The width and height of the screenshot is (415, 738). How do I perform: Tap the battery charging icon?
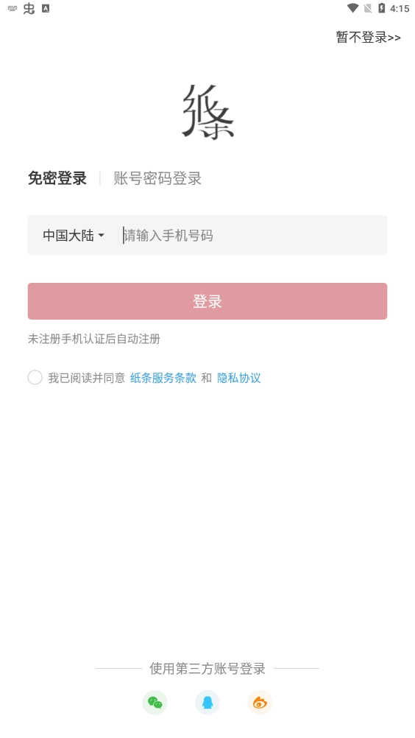point(382,8)
